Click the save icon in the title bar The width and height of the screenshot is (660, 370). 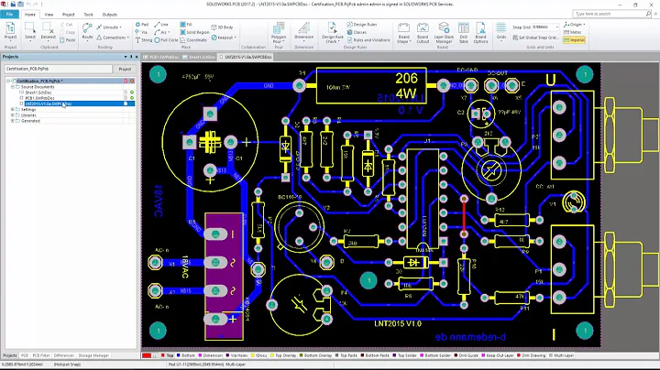pos(20,4)
